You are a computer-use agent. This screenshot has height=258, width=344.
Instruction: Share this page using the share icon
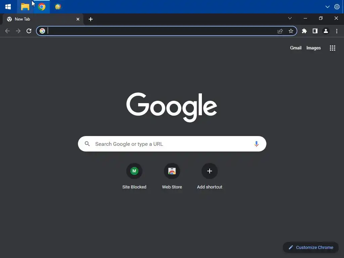click(280, 31)
